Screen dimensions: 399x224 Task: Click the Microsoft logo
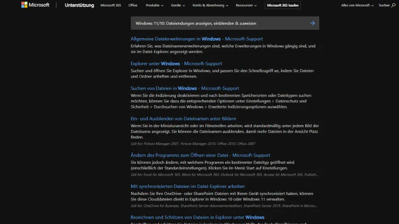(35, 5)
